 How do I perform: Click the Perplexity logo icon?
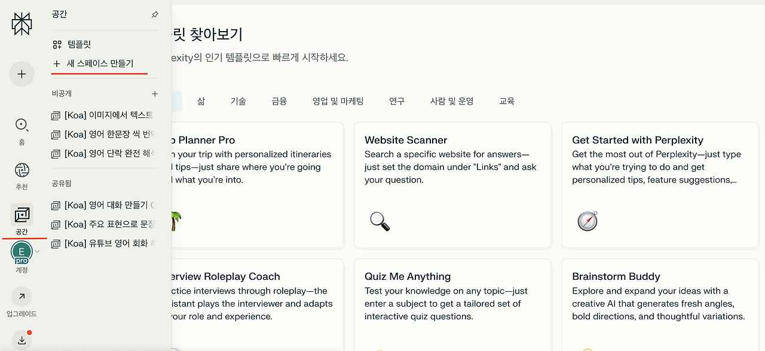22,23
